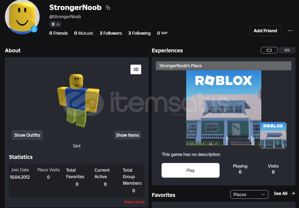
Task: Click the blue user badge on avatar
Action: click(x=34, y=29)
